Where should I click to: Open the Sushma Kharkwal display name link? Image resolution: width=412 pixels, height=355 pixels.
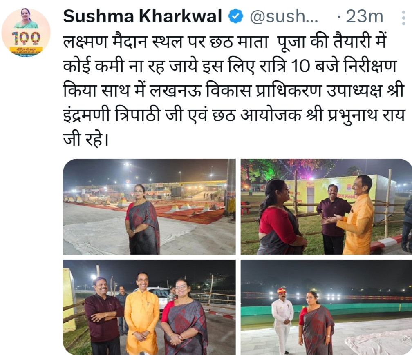pyautogui.click(x=142, y=16)
